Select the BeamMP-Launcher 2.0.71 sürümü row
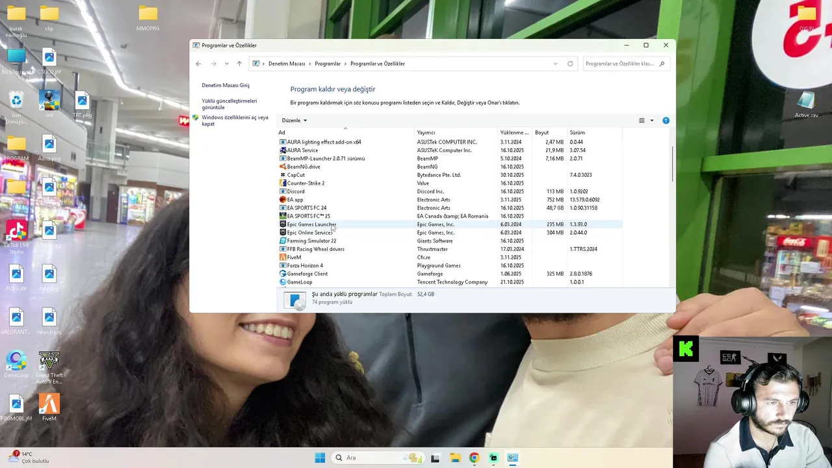 pos(450,159)
